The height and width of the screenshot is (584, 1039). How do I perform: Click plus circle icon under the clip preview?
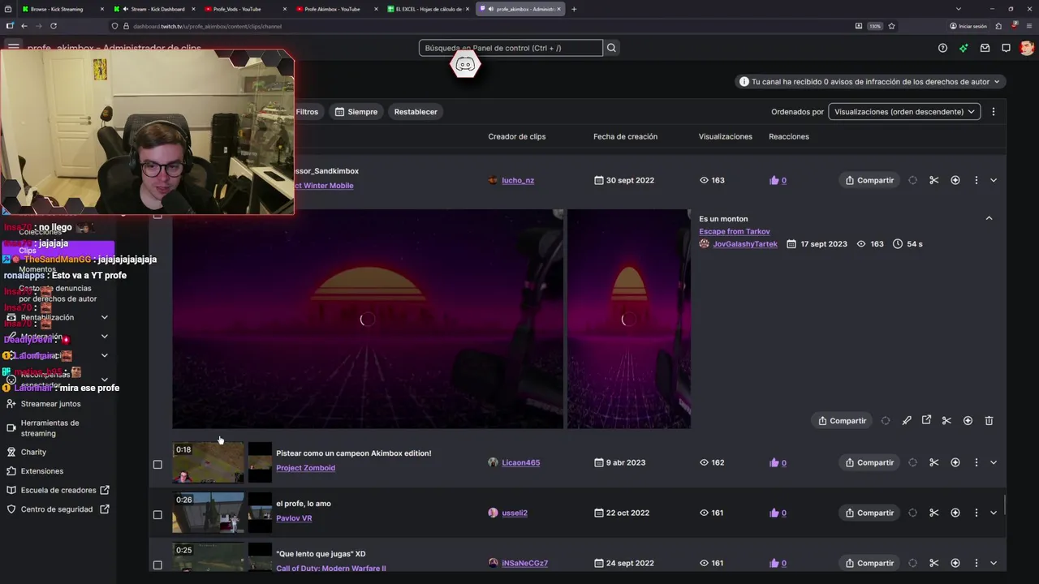coord(968,420)
